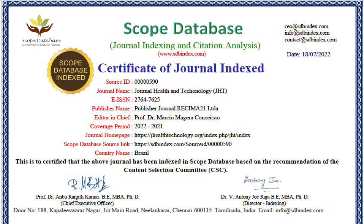This screenshot has height=224, width=364.
Task: Click the Date: 18/07/2022 text
Action: point(309,54)
